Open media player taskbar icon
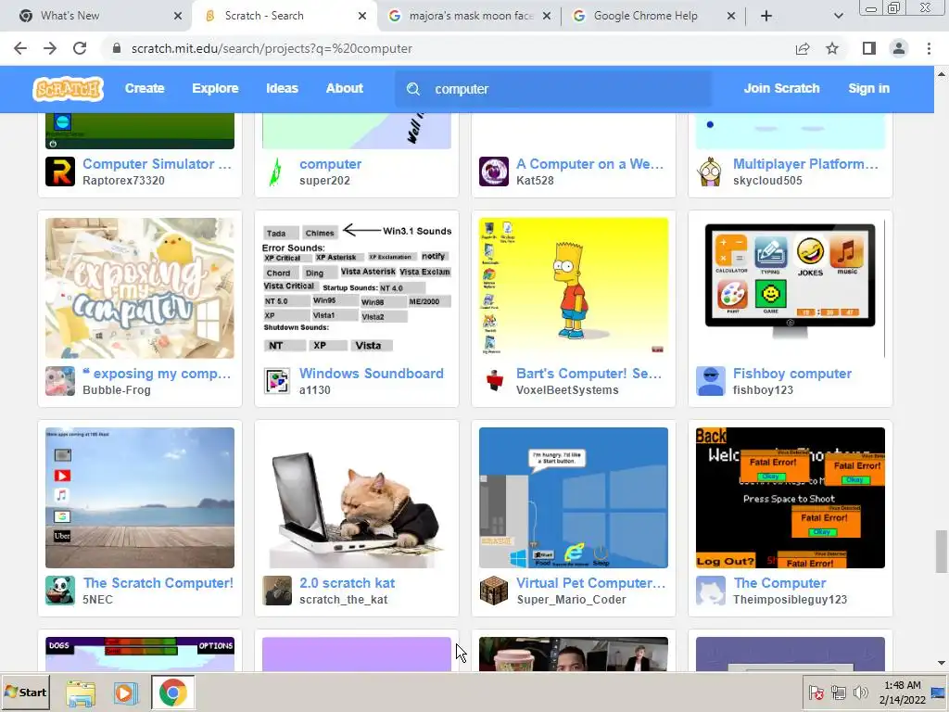The width and height of the screenshot is (949, 712). tap(125, 693)
